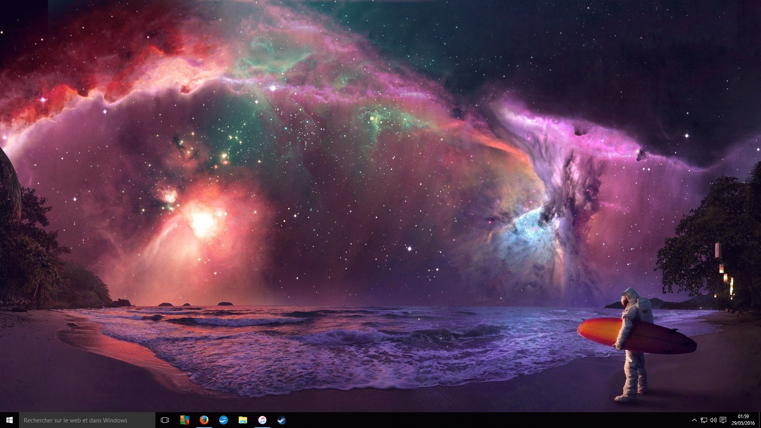Launch AVG antivirus from taskbar
This screenshot has width=761, height=428.
pos(184,420)
